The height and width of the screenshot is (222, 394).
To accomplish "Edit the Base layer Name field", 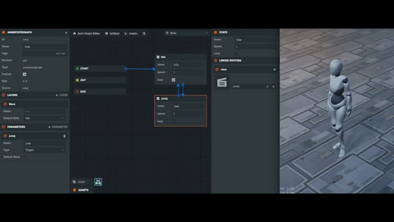I will 45,111.
